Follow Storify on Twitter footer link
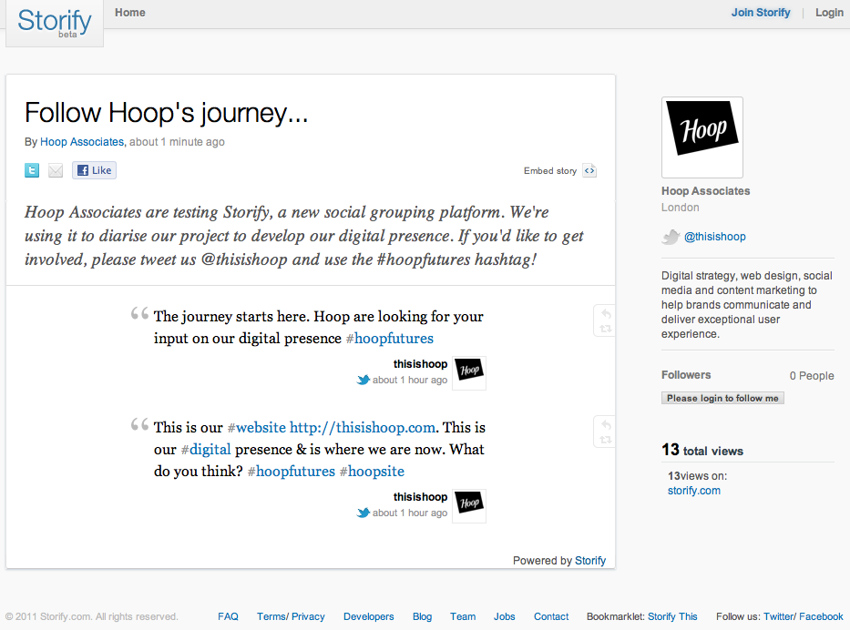Screen dimensions: 850x630 click(779, 616)
